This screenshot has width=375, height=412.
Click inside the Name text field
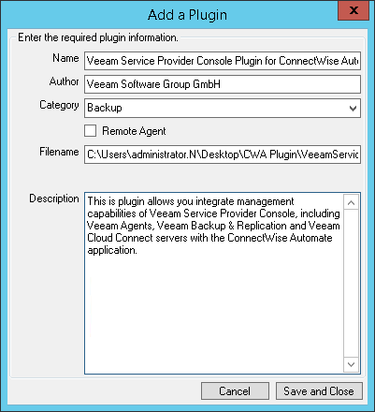tap(223, 61)
